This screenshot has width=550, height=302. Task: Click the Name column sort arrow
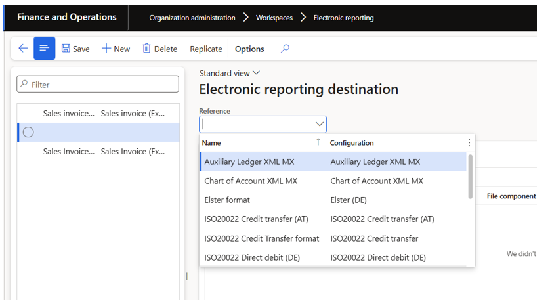click(318, 142)
